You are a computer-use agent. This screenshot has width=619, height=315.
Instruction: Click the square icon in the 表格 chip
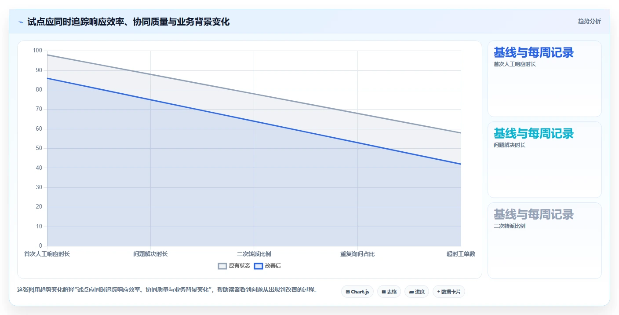coord(383,292)
